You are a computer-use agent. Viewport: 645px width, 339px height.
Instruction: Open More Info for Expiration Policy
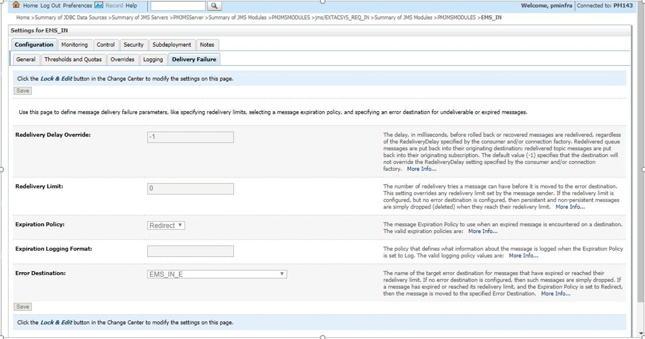pyautogui.click(x=483, y=231)
